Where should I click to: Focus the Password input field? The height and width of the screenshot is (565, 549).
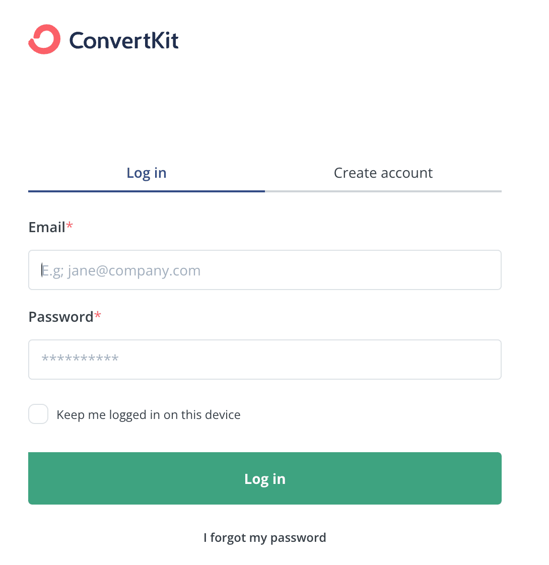(x=265, y=359)
